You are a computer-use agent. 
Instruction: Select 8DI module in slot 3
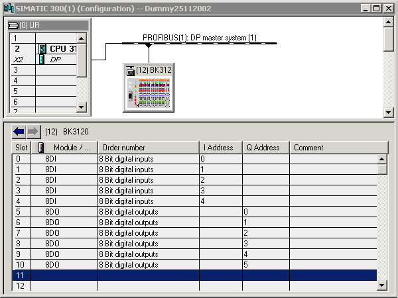pos(194,191)
